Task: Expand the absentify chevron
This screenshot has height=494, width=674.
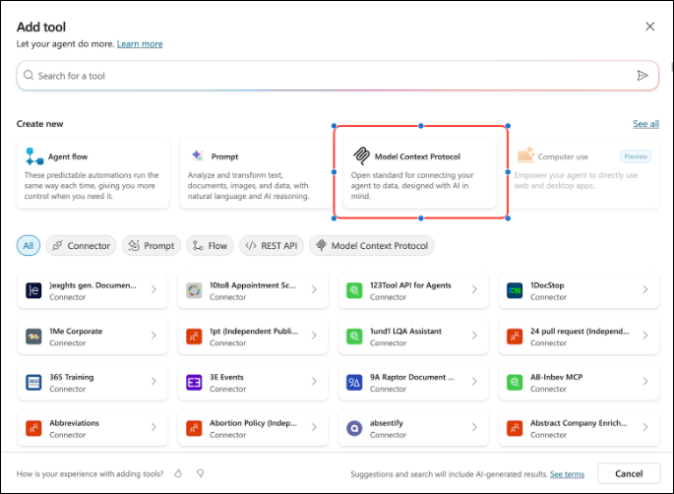Action: coord(474,427)
